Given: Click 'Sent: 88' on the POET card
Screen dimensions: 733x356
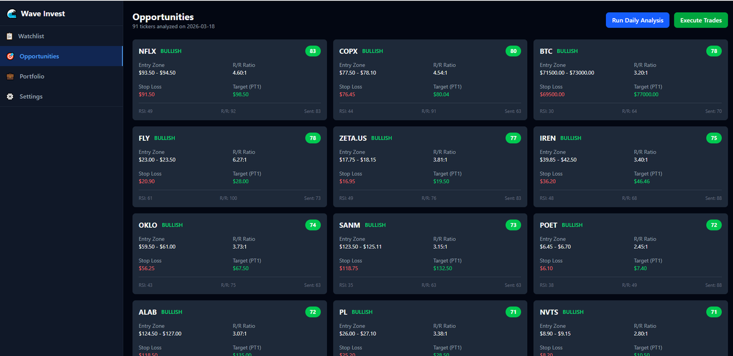Looking at the screenshot, I should [x=713, y=285].
